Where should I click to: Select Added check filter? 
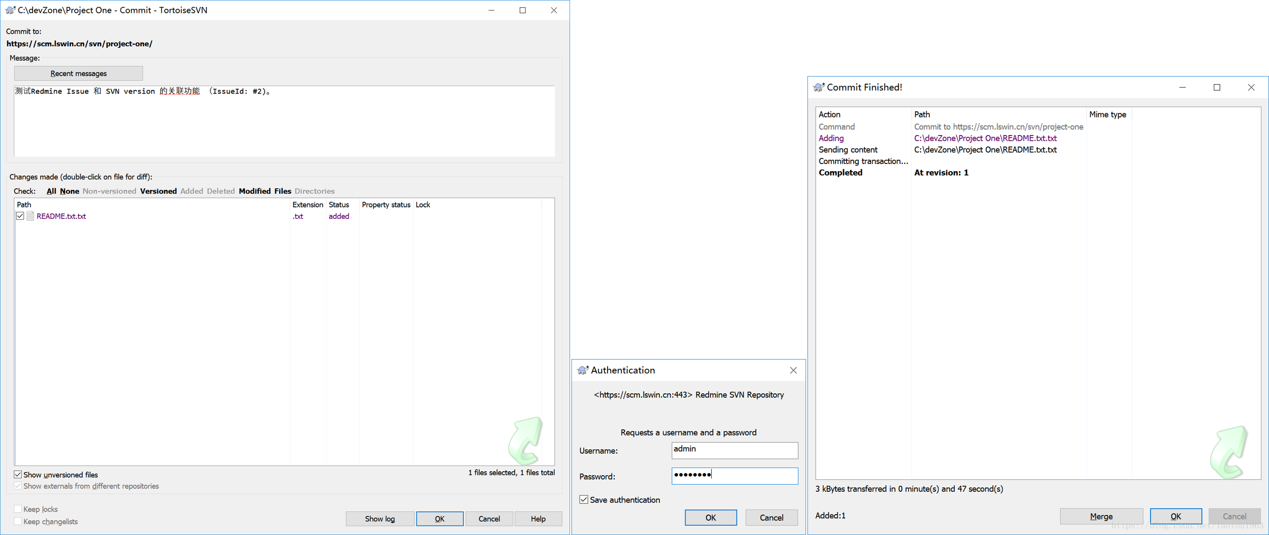192,191
